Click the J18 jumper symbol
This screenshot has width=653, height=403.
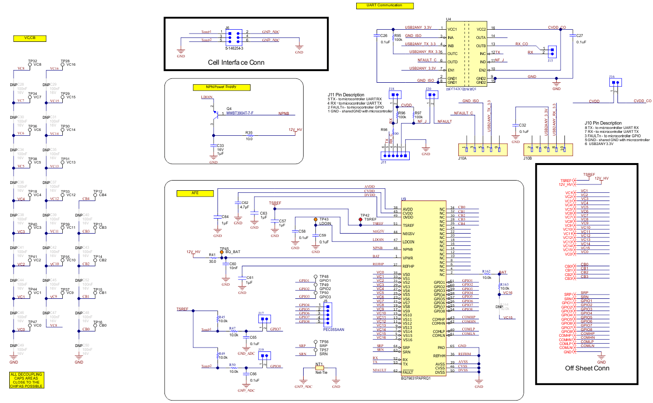[x=395, y=95]
